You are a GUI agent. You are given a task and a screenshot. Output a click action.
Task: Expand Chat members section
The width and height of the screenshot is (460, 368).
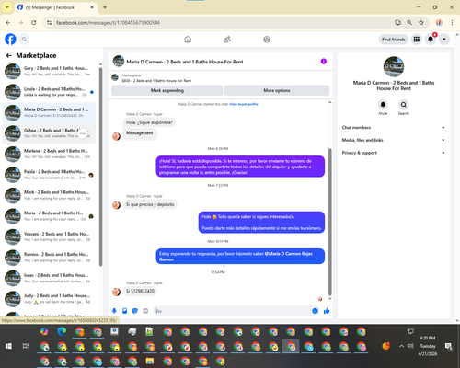pyautogui.click(x=394, y=128)
